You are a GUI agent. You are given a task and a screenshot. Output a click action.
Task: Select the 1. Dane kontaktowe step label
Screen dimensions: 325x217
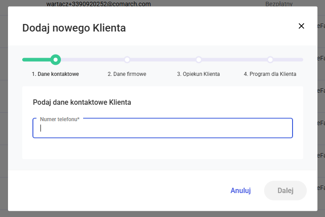(55, 74)
